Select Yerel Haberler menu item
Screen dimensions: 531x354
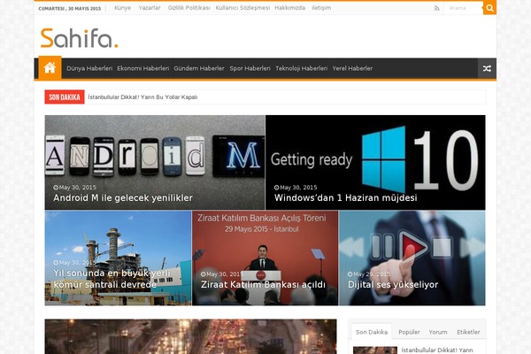(x=352, y=68)
